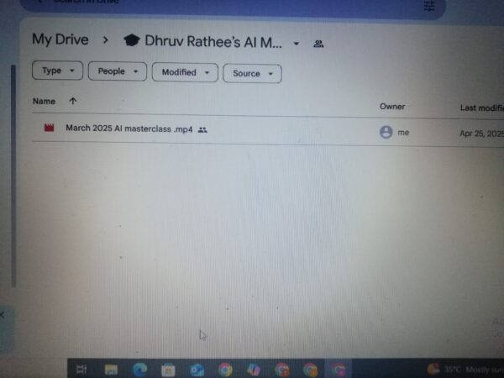504x378 pixels.
Task: Click the red video file icon
Action: (49, 128)
